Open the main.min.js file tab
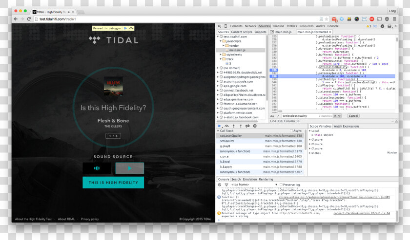410x240 pixels. tap(283, 32)
